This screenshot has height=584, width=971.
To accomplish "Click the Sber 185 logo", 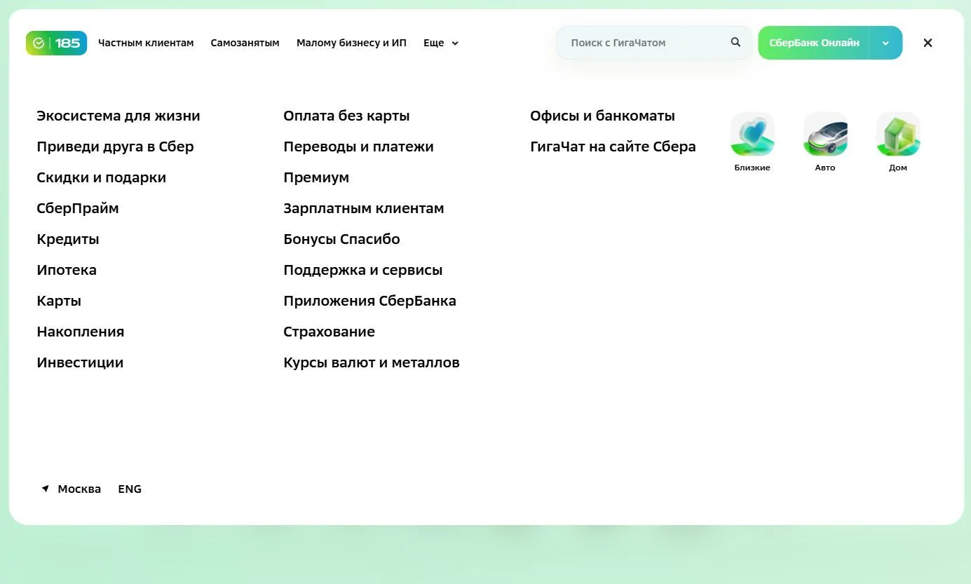I will pyautogui.click(x=57, y=43).
